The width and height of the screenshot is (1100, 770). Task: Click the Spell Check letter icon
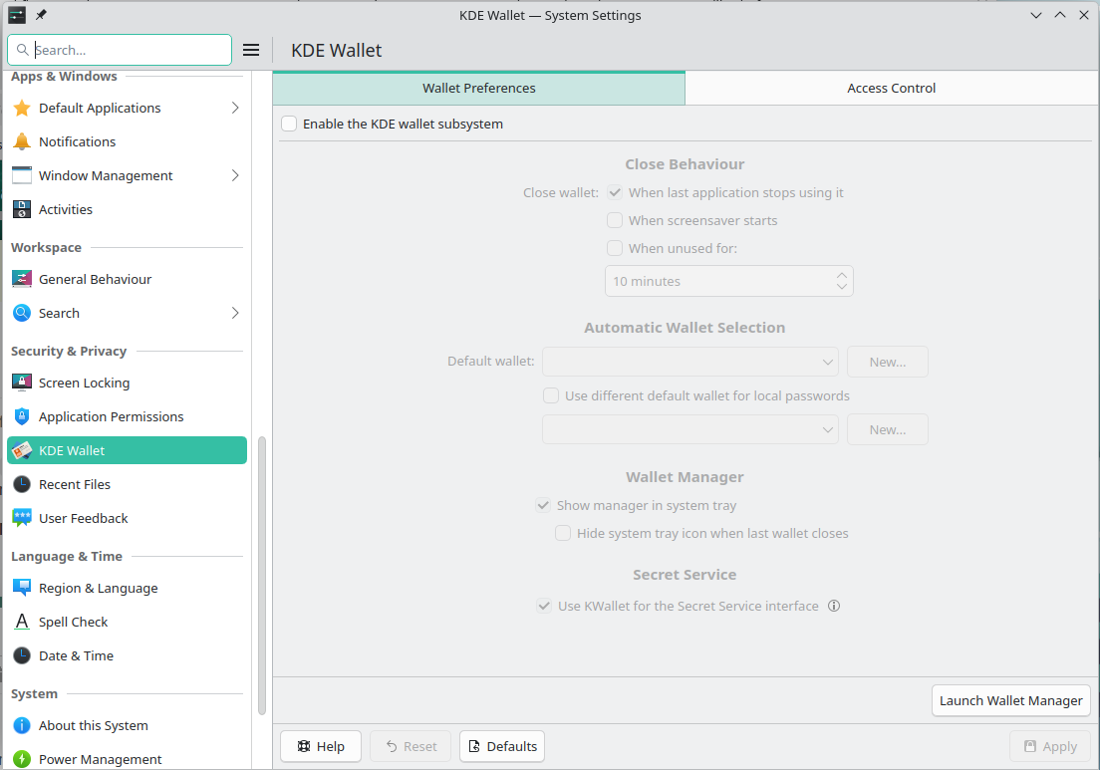(x=22, y=622)
